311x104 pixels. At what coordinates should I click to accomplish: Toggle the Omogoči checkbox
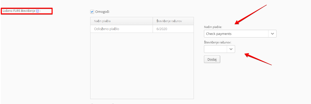click(92, 12)
